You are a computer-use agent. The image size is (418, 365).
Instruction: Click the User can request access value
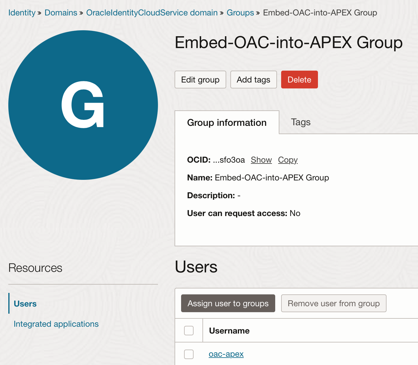pos(295,213)
